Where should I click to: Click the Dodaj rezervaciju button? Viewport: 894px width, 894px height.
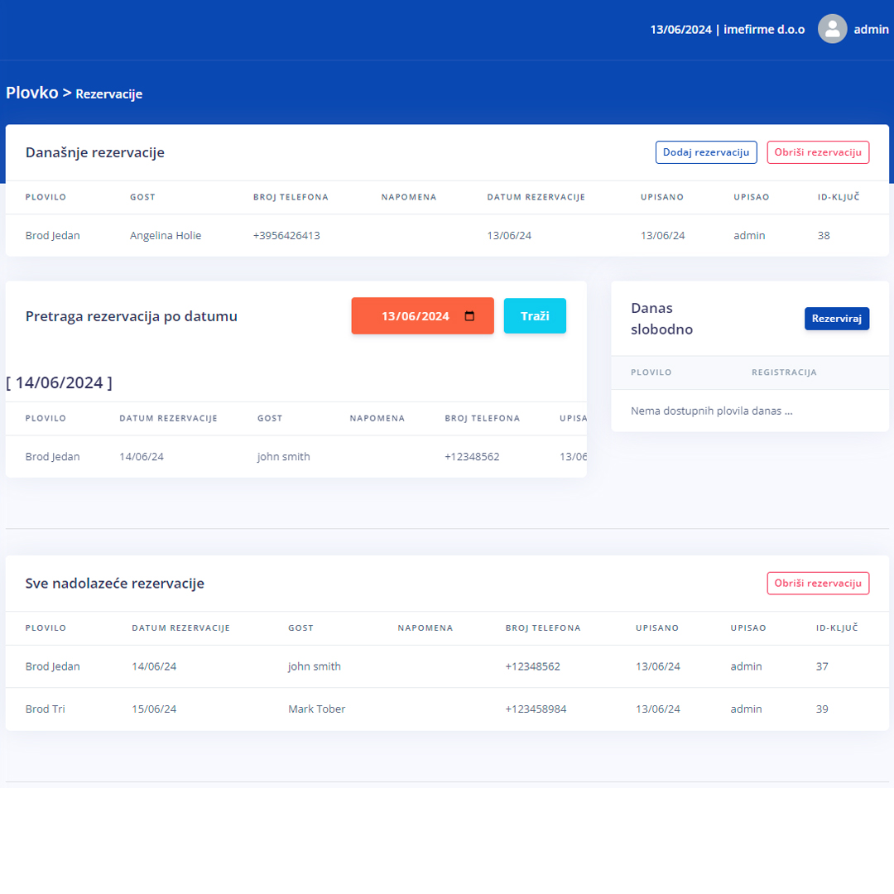(706, 152)
